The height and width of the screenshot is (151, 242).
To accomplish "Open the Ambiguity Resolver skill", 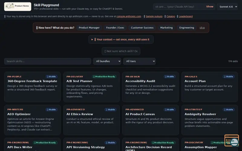I will (210, 120).
